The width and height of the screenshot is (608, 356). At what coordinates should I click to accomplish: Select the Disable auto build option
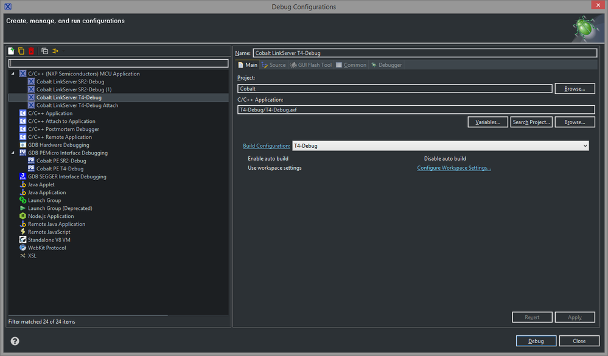click(445, 159)
